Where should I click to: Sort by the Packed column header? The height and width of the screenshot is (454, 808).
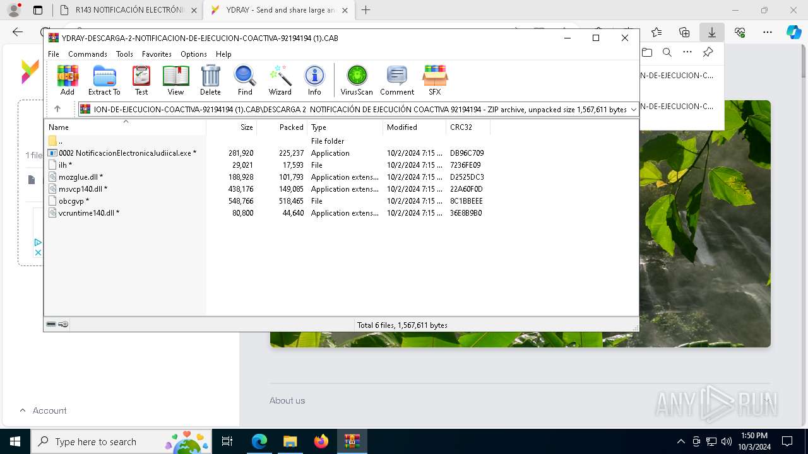(282, 127)
